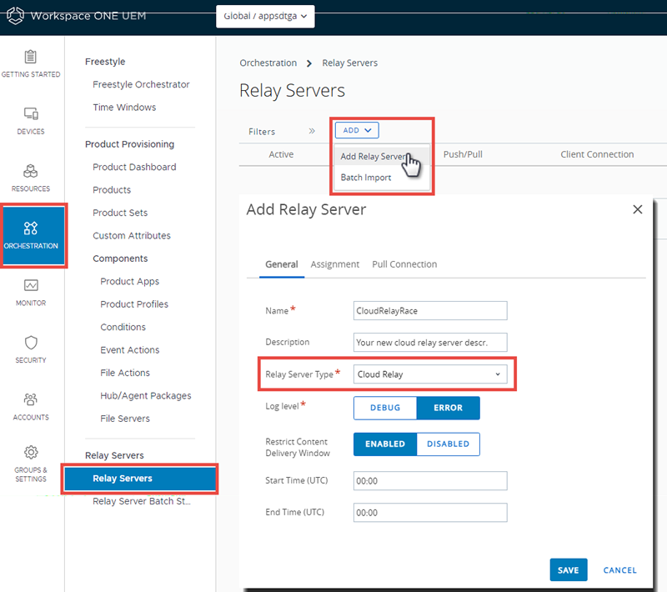Click the SAVE button

coord(569,569)
